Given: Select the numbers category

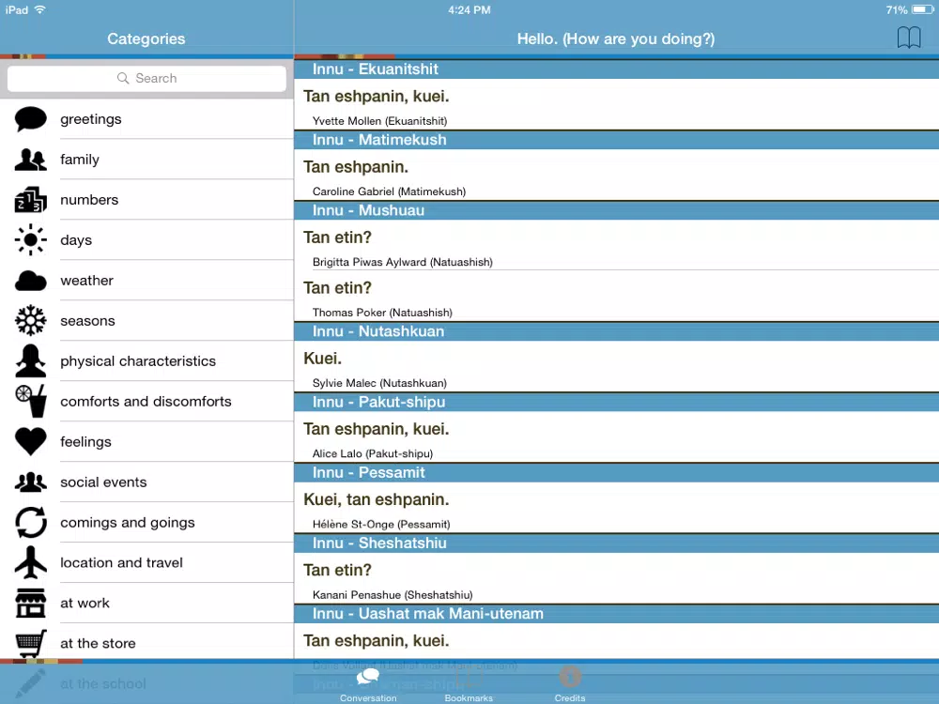Looking at the screenshot, I should pyautogui.click(x=146, y=200).
